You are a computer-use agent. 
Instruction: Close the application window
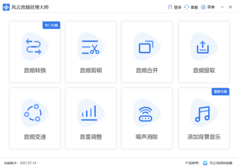click(x=230, y=7)
